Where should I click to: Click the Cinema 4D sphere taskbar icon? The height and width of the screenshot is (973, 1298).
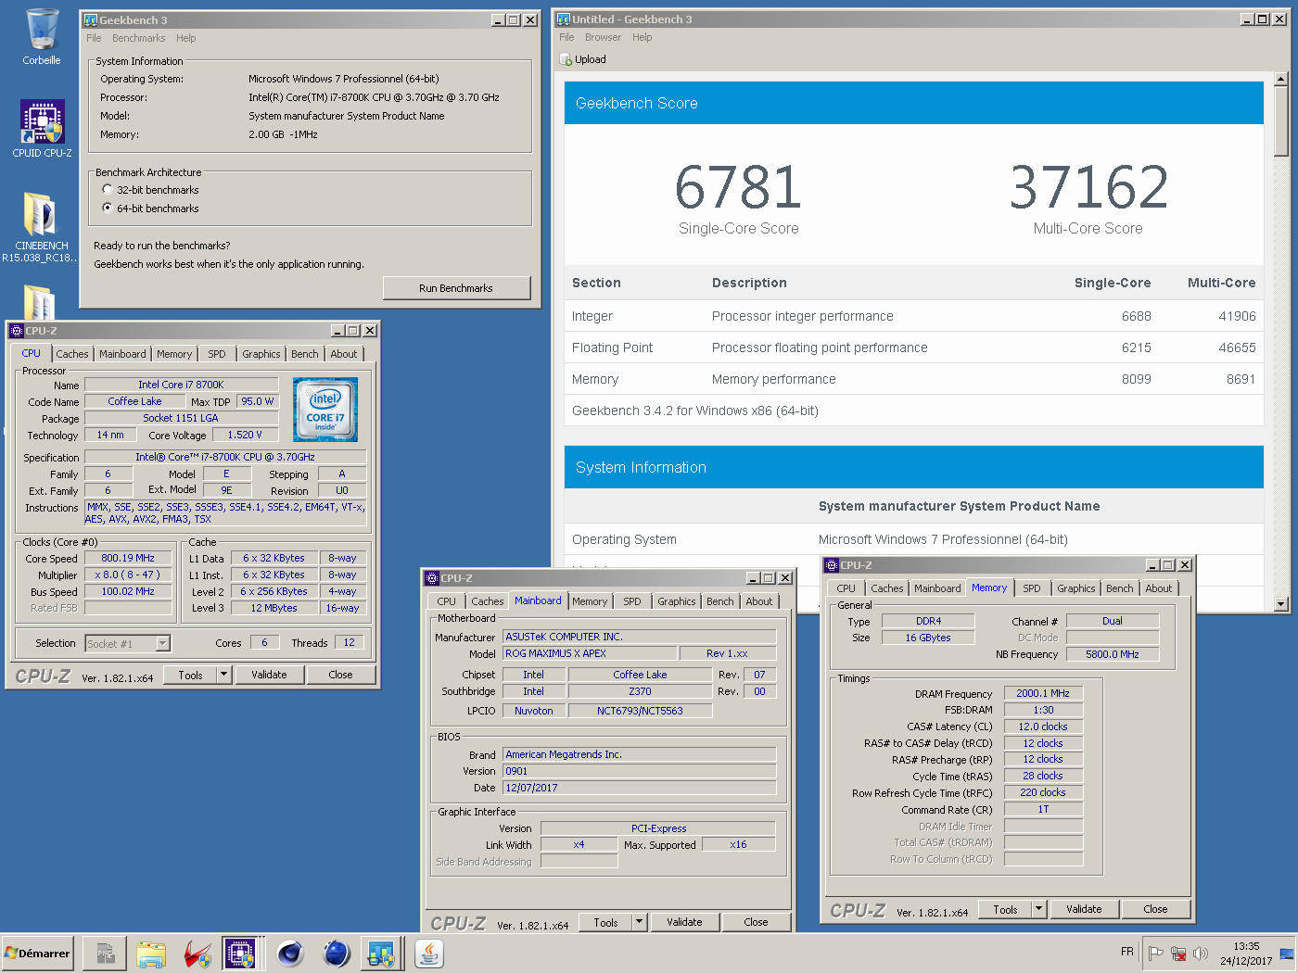290,954
